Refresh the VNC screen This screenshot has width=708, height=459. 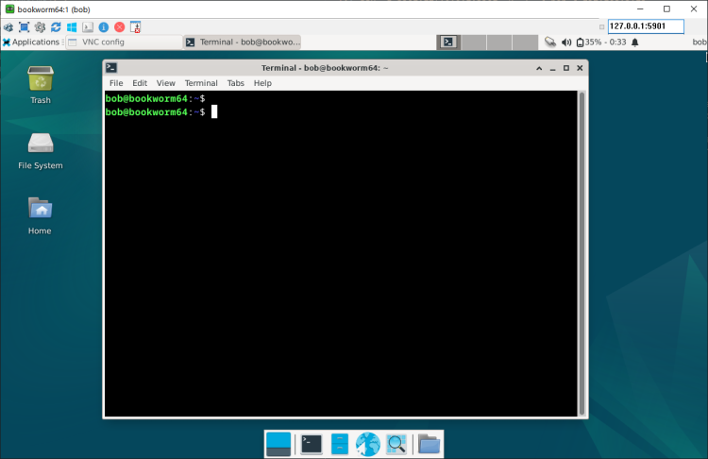[x=56, y=27]
